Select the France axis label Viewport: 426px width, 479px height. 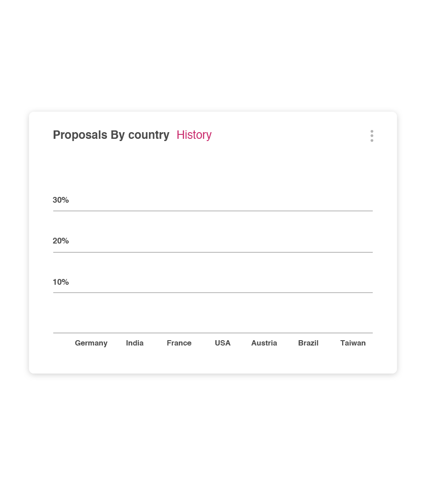(179, 343)
